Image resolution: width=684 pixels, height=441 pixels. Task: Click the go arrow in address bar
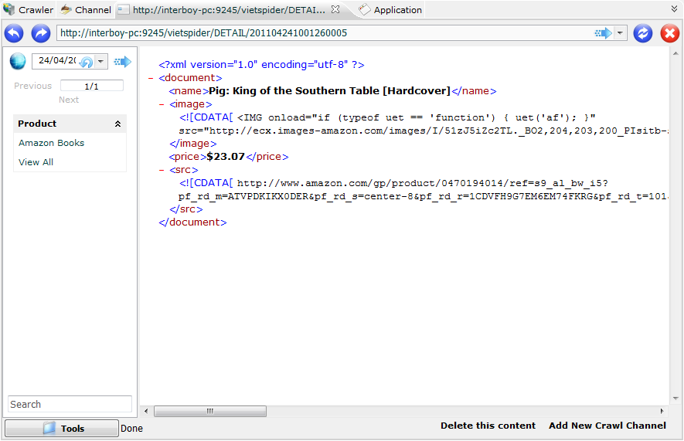pyautogui.click(x=603, y=33)
